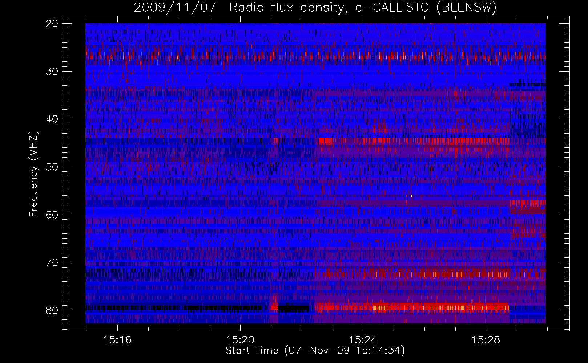Click the red emission band near 45 MHz
Screen dimensions: 588x363
click(x=413, y=141)
